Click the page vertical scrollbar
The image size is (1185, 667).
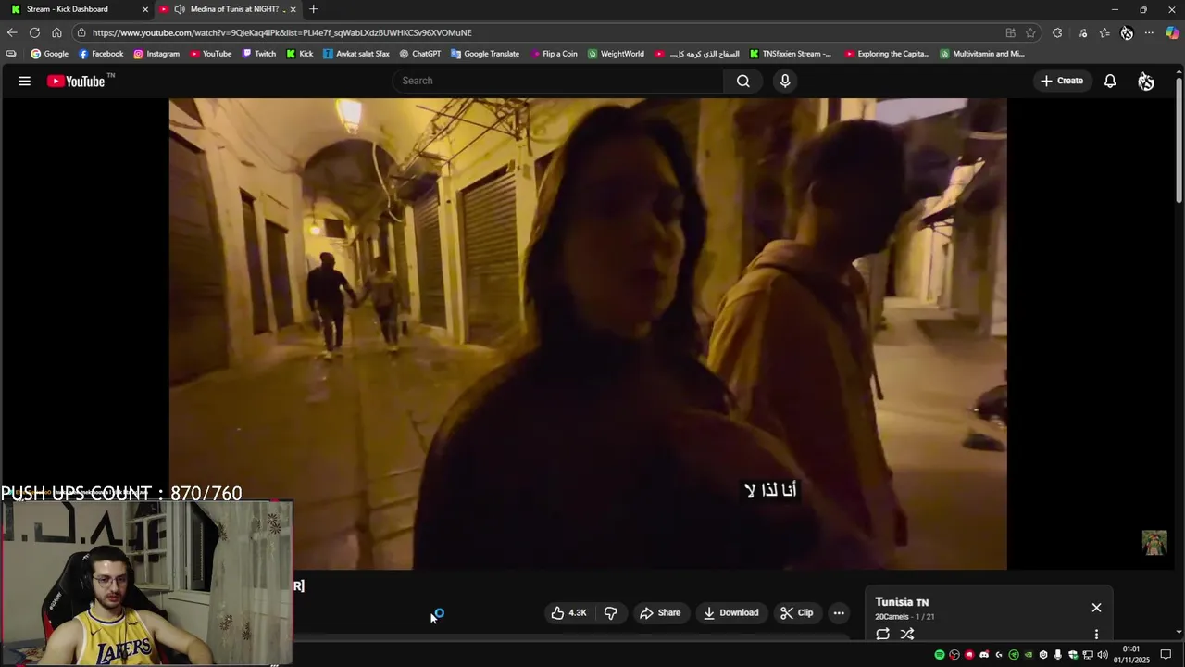pos(1179,139)
